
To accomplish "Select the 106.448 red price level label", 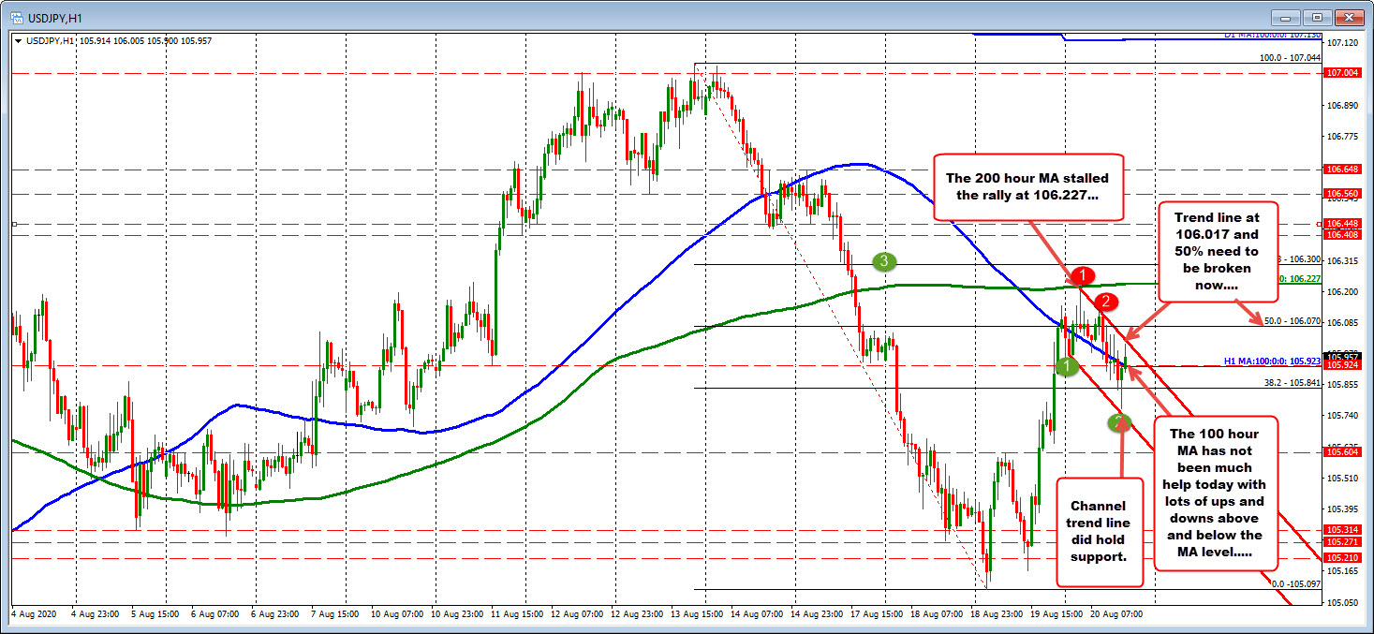I will [1342, 224].
